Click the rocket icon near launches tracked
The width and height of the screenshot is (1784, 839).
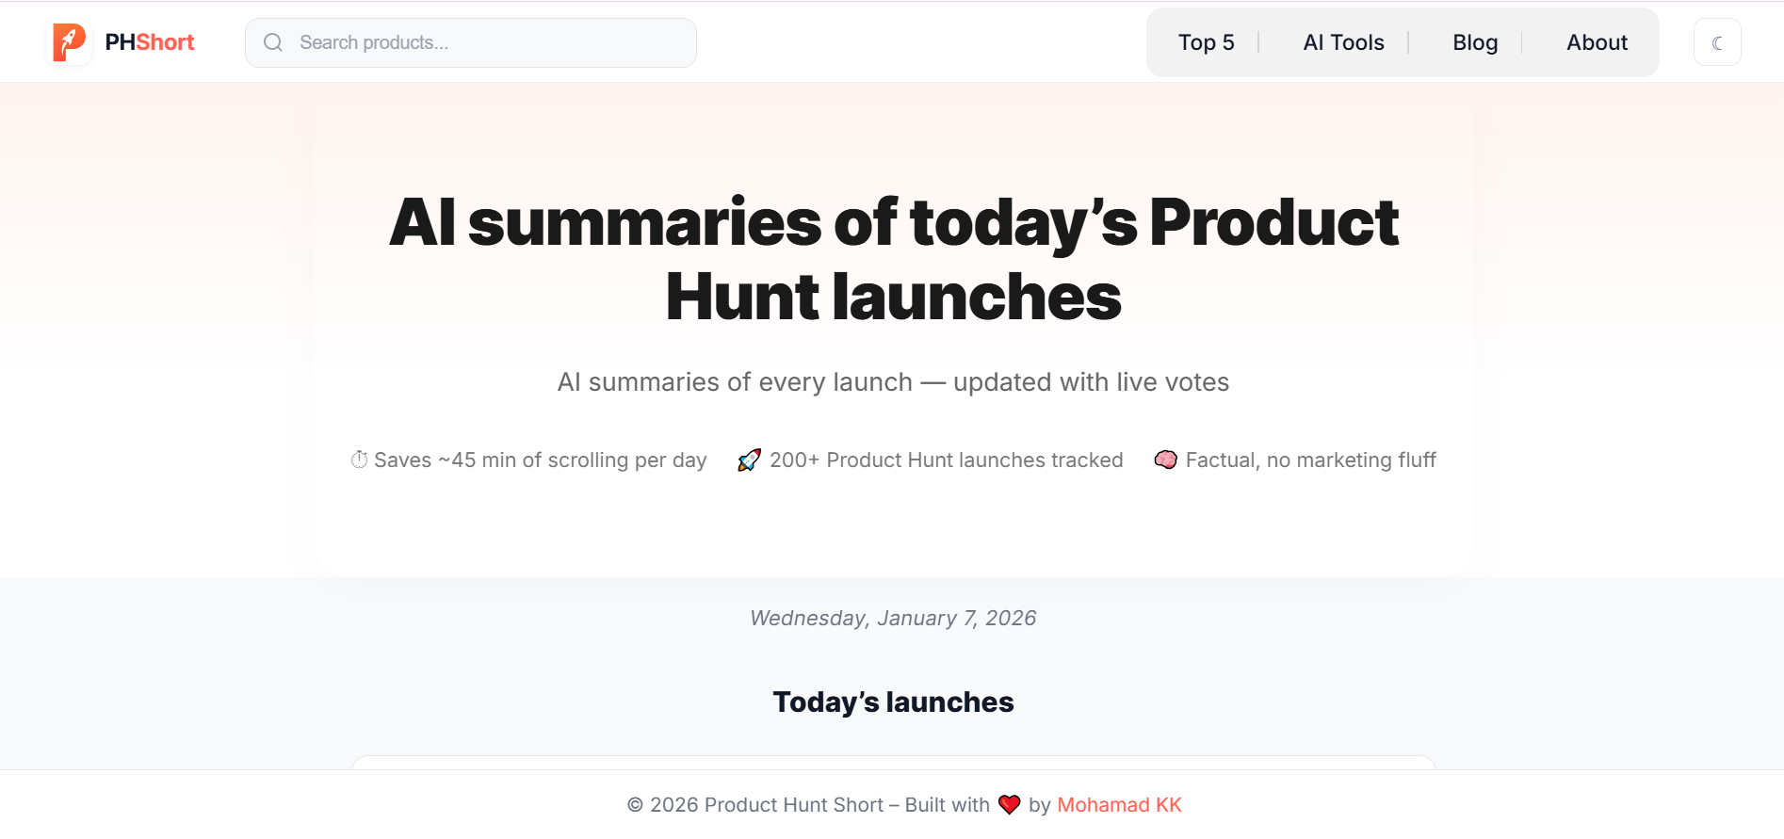tap(749, 460)
